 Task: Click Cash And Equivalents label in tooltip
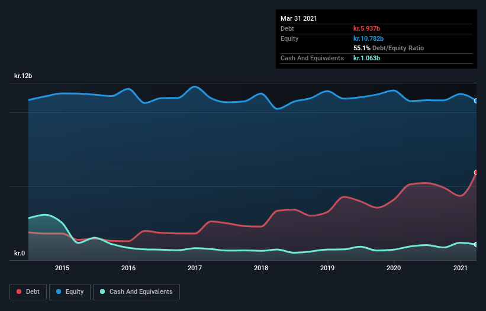(312, 58)
